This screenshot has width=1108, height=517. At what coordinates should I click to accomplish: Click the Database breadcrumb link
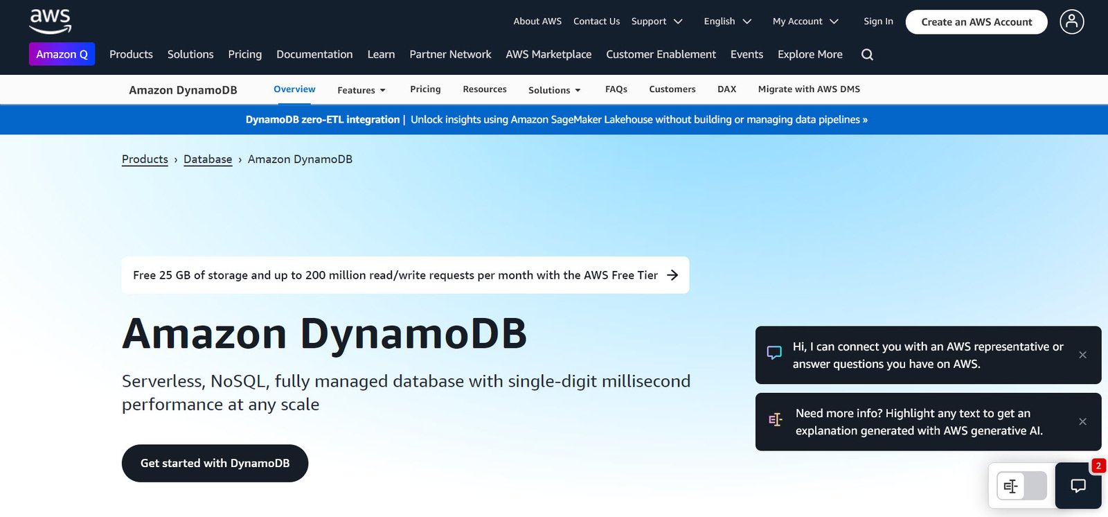208,159
